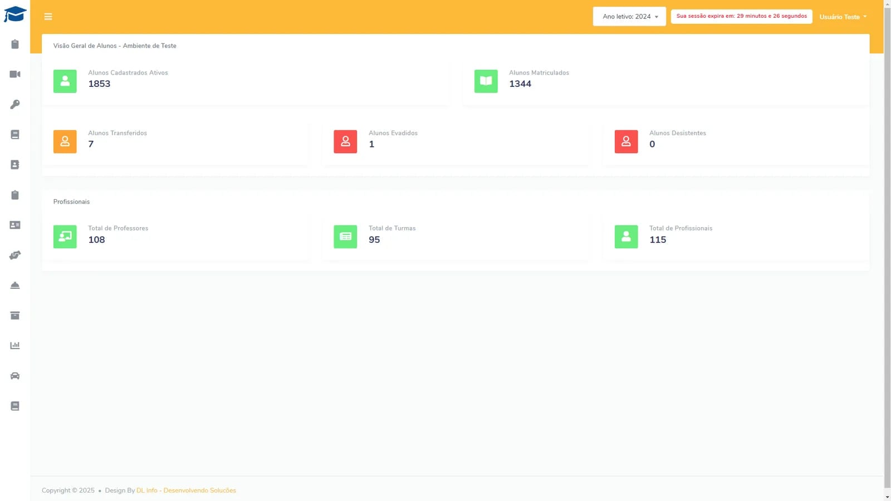Open the address book sidebar item

(15, 165)
